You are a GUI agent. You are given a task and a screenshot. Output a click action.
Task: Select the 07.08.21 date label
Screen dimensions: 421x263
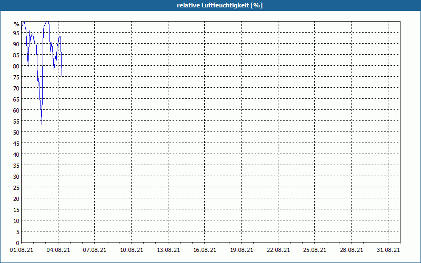tap(95, 250)
